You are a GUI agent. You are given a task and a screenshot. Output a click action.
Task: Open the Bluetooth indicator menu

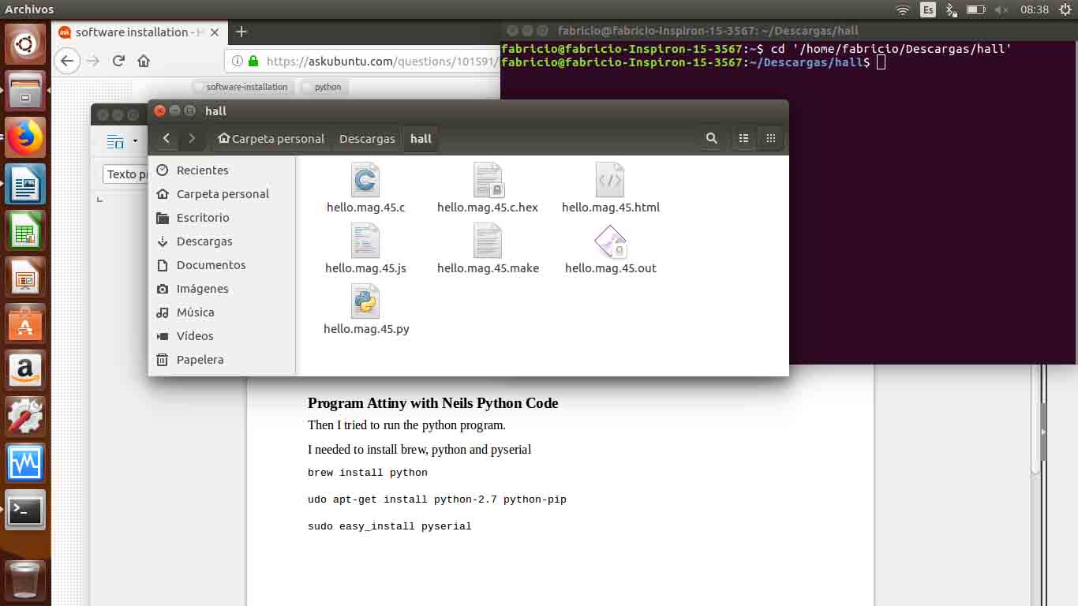(951, 9)
